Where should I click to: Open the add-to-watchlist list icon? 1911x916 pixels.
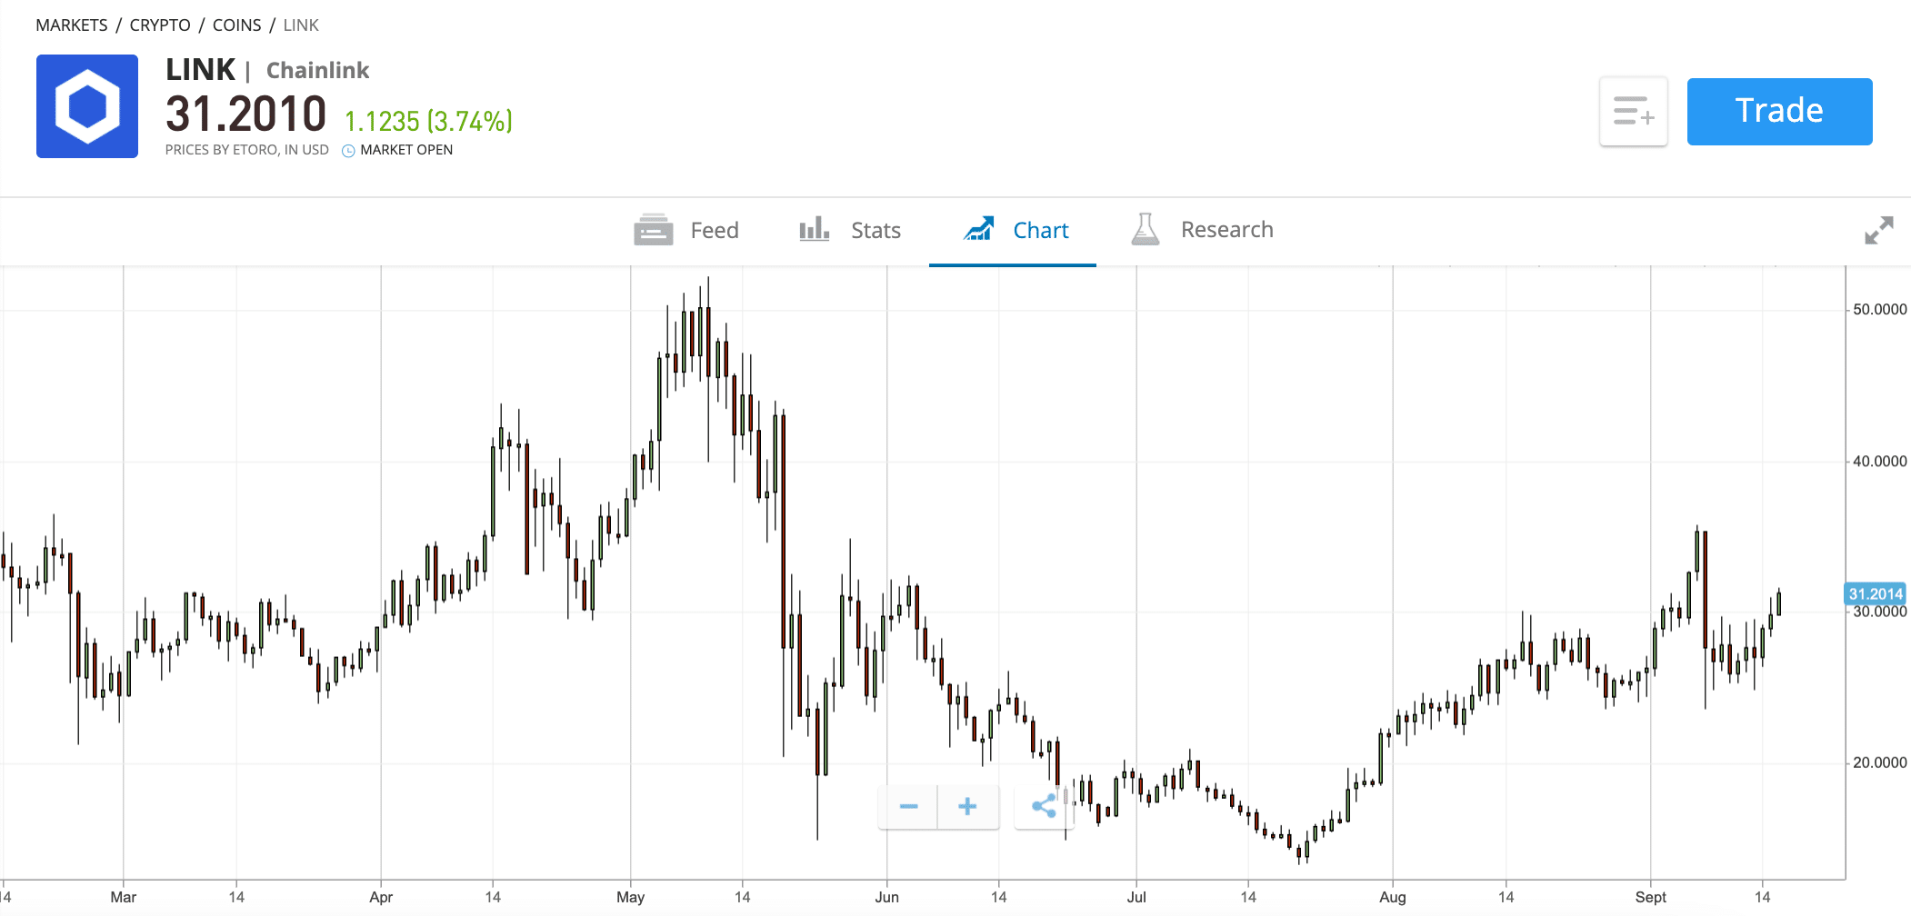pos(1634,112)
